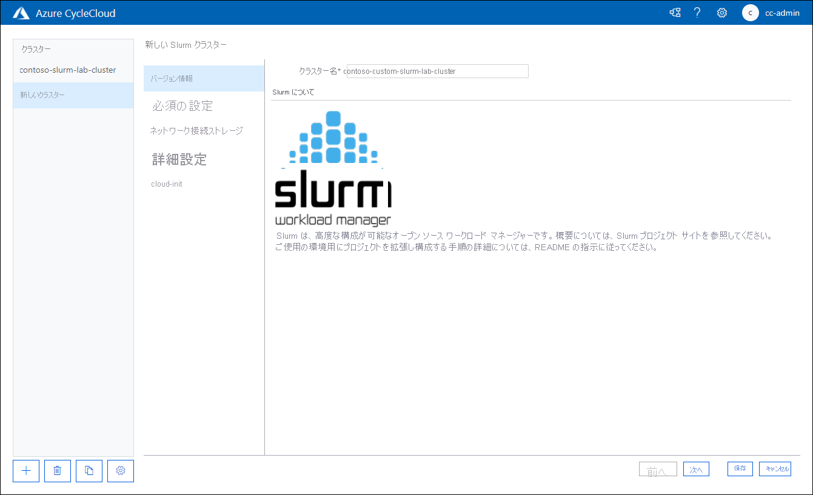813x495 pixels.
Task: Click the trash icon to delete a cluster
Action: point(57,471)
